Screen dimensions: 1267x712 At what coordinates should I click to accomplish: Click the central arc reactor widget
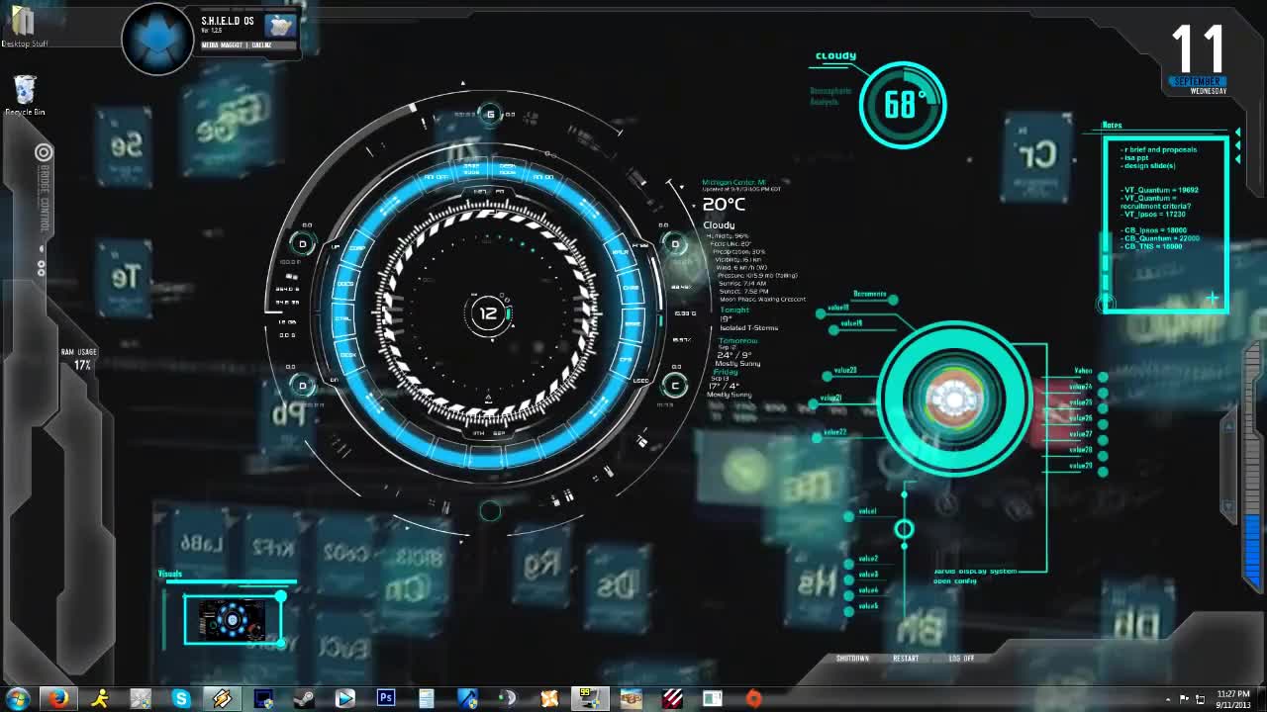pyautogui.click(x=953, y=399)
